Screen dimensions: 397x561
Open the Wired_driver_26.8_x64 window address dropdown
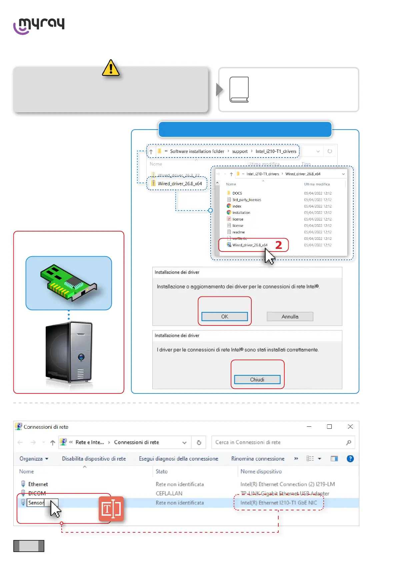coord(343,174)
